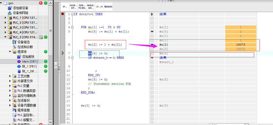Insert an IF statement from the toolbar

pos(65,7)
